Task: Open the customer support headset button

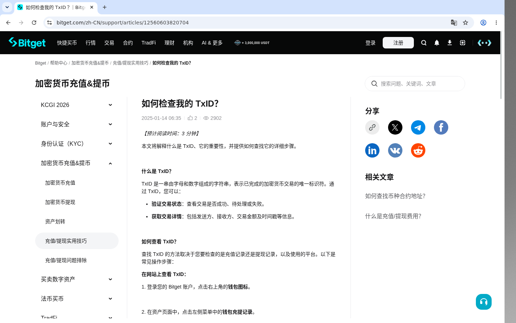Action: (x=484, y=302)
